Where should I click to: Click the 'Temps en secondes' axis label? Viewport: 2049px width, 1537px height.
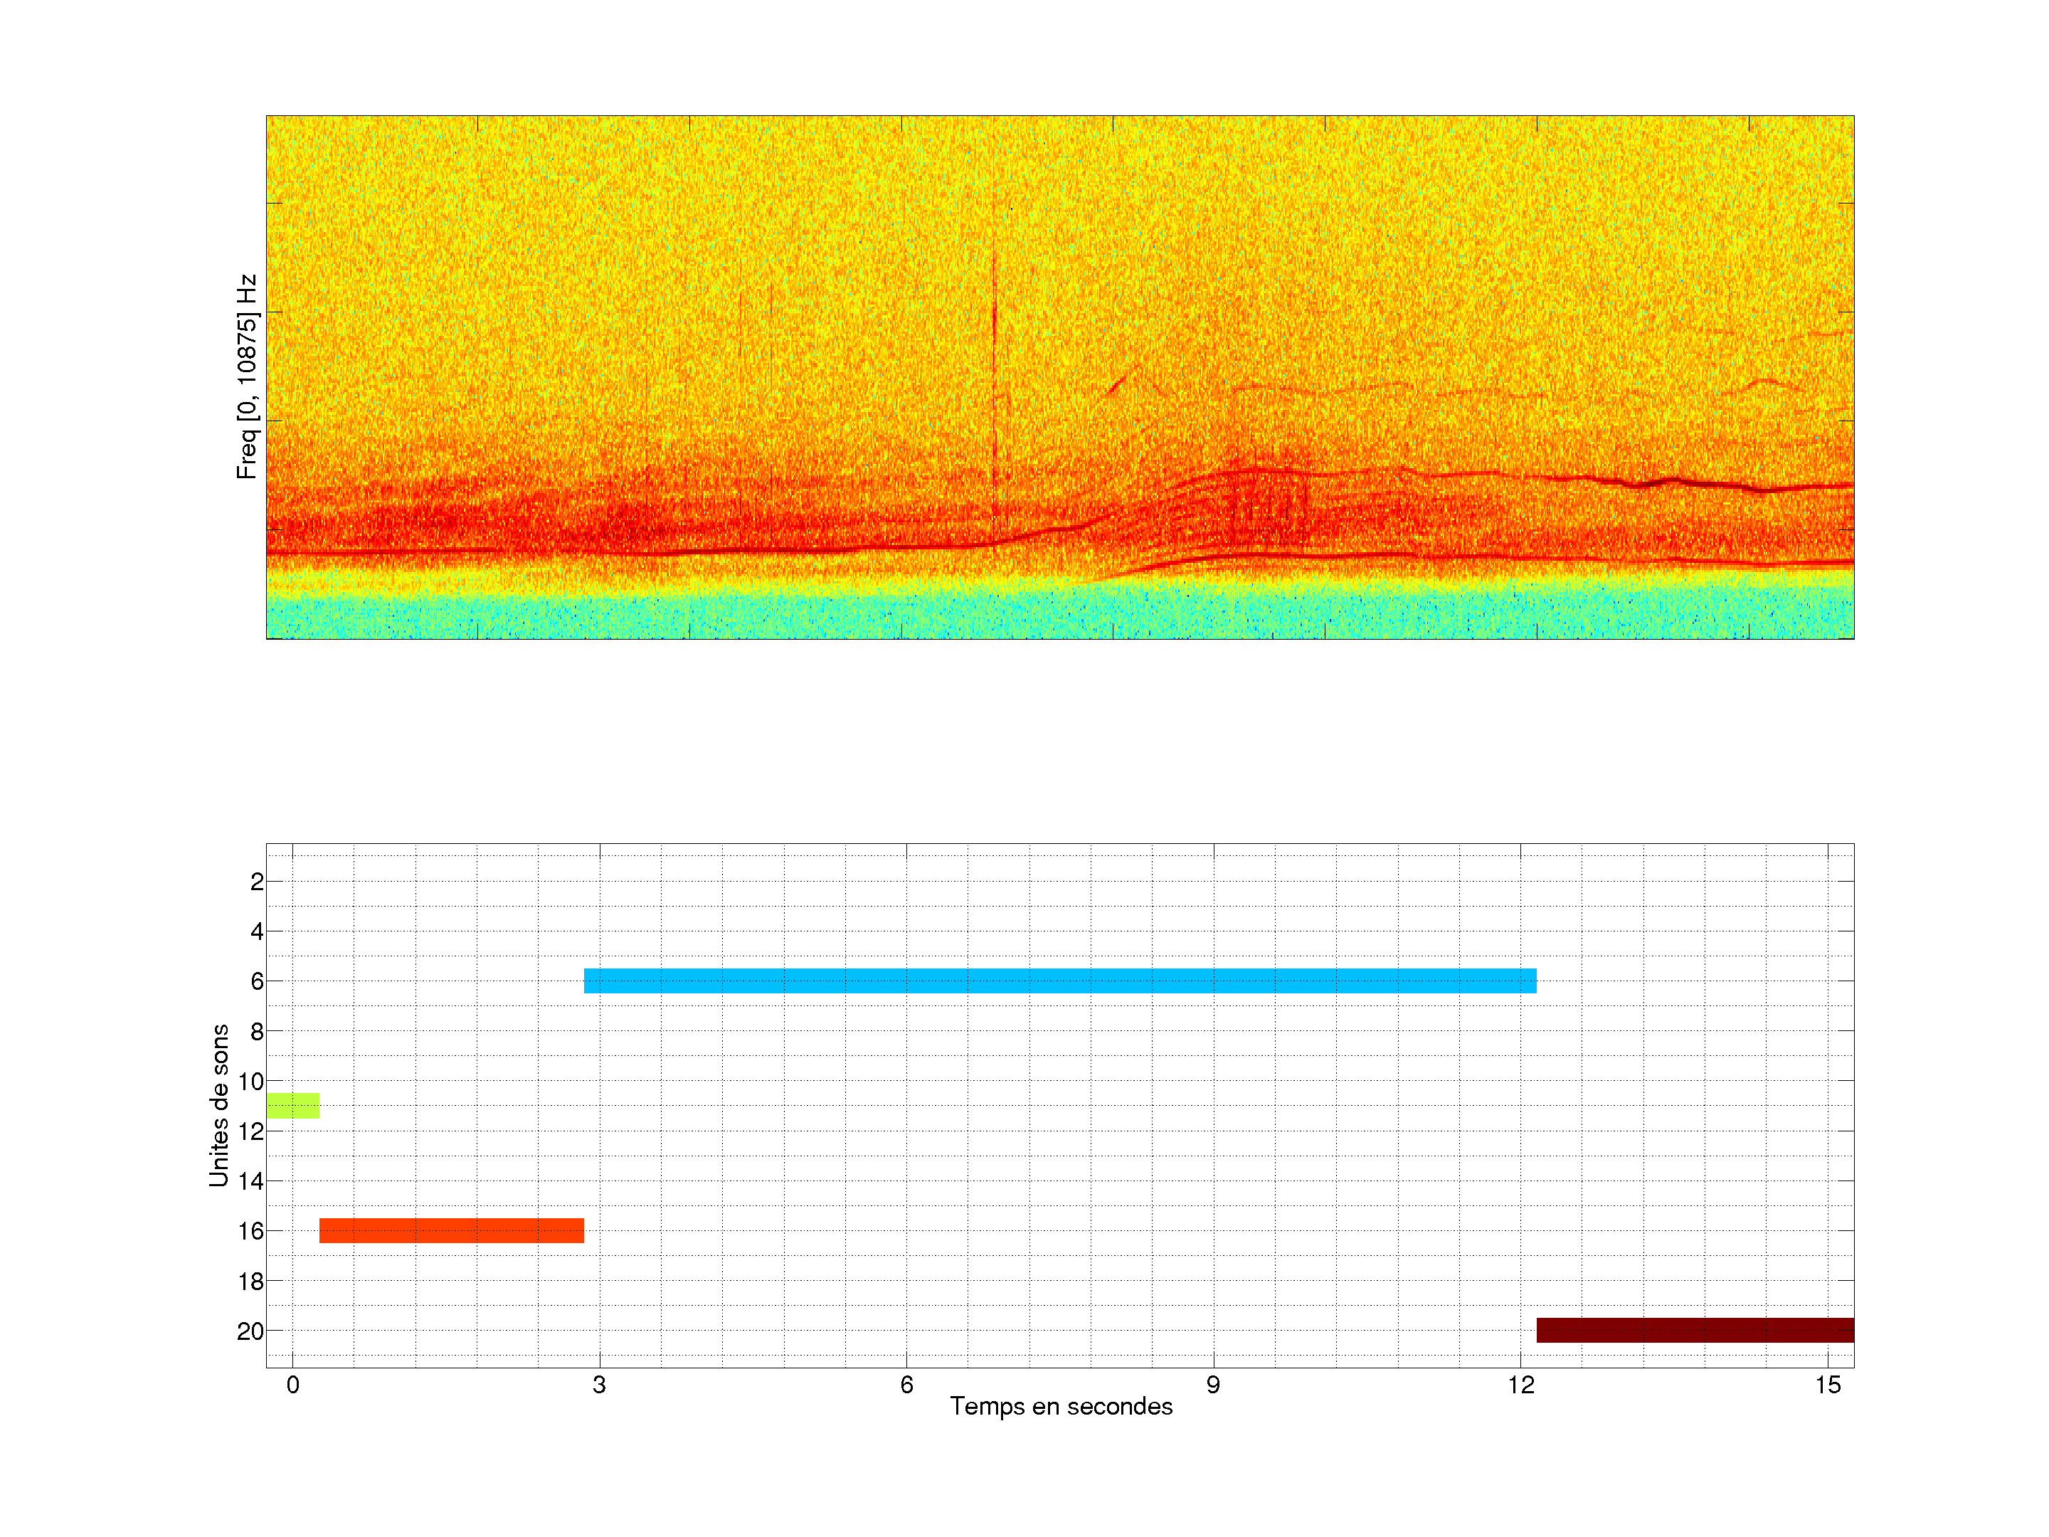1061,1406
